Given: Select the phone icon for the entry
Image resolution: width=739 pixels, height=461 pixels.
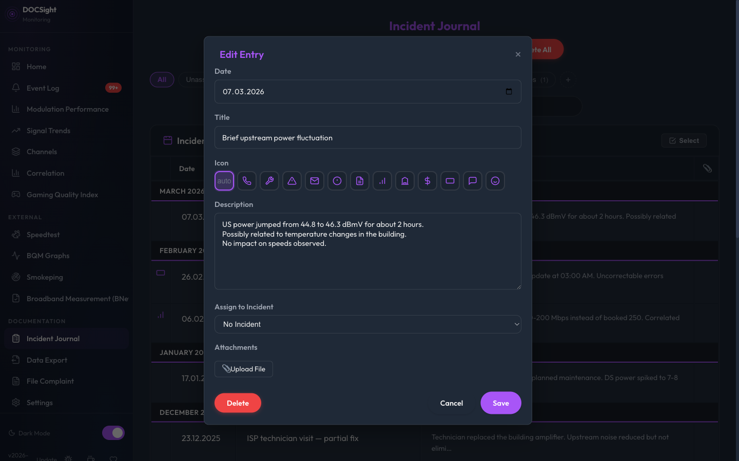Looking at the screenshot, I should 247,181.
